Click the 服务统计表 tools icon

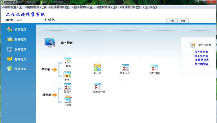pos(193,45)
